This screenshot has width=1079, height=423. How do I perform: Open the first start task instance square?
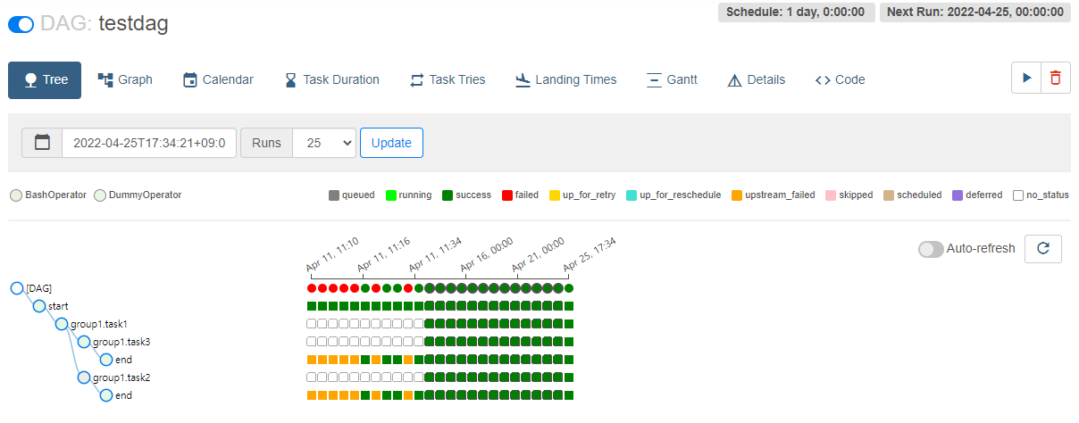pyautogui.click(x=312, y=306)
